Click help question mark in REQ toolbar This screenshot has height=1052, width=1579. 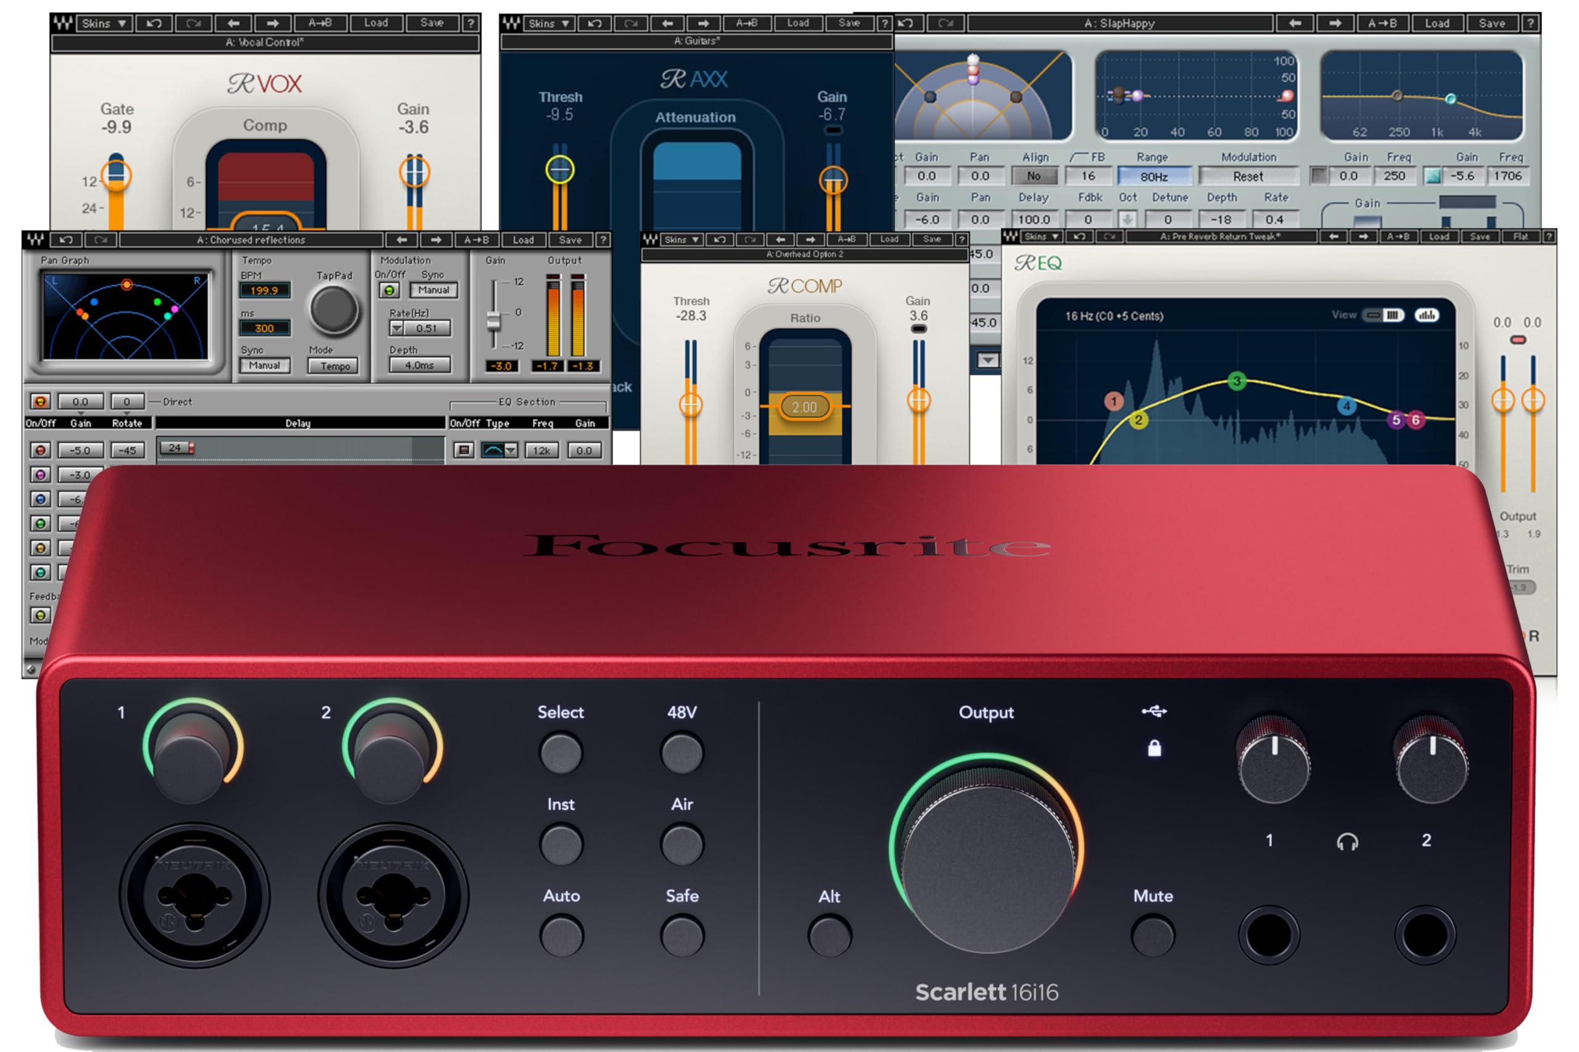tap(1549, 237)
